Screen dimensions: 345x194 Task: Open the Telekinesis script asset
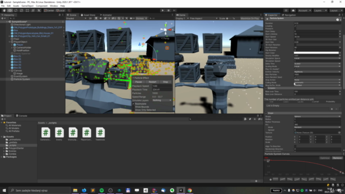tap(100, 134)
